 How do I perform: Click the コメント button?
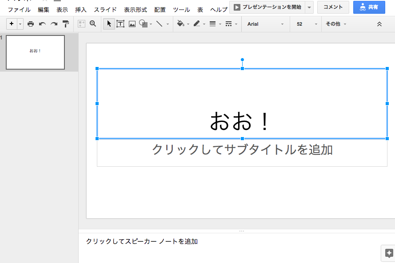(333, 7)
